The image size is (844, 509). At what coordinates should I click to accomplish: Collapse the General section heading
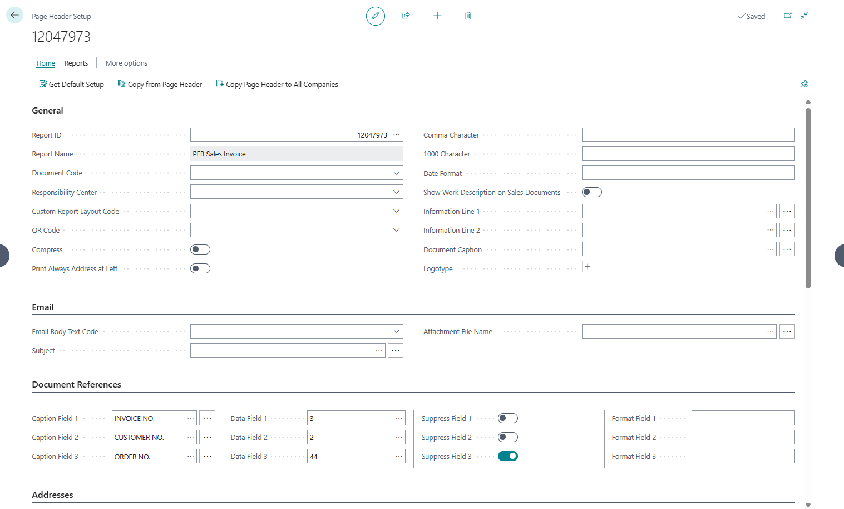click(x=47, y=110)
